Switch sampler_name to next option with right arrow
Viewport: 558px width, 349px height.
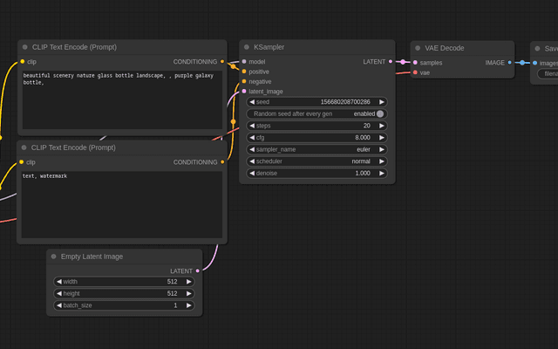pyautogui.click(x=382, y=149)
